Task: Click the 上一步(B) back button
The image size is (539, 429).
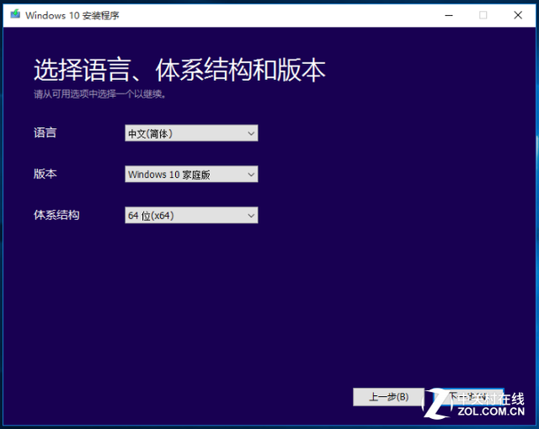Action: pyautogui.click(x=388, y=397)
